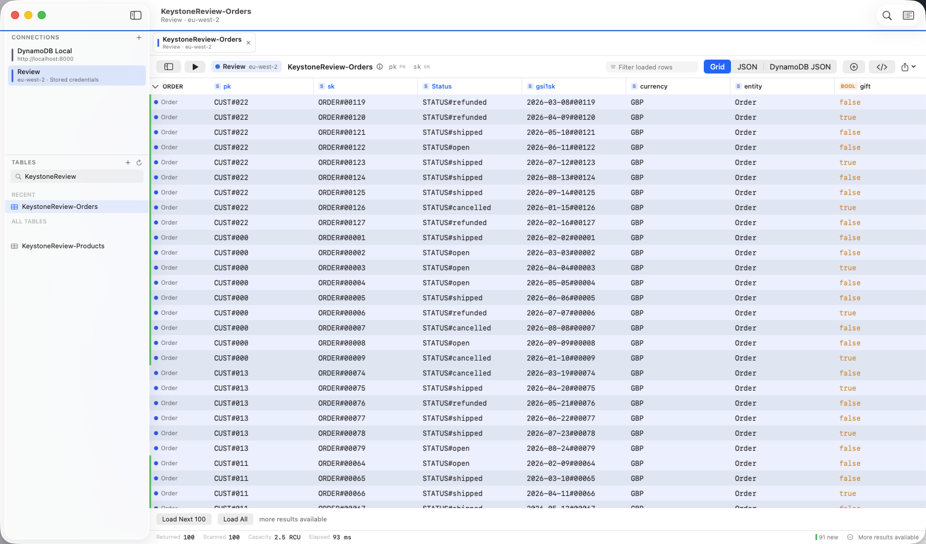Toggle the query panel layout icon
Image resolution: width=926 pixels, height=544 pixels.
pyautogui.click(x=168, y=67)
